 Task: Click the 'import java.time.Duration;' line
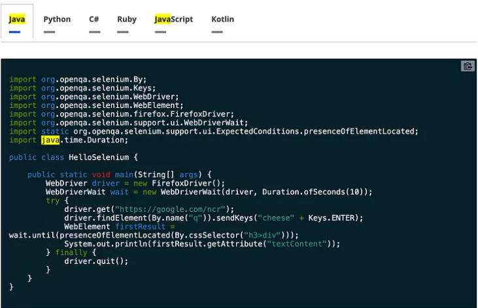(x=69, y=140)
